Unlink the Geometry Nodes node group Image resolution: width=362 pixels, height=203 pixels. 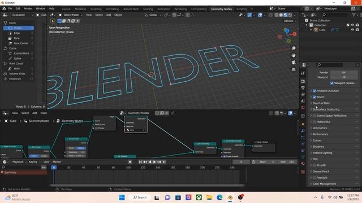tap(167, 113)
